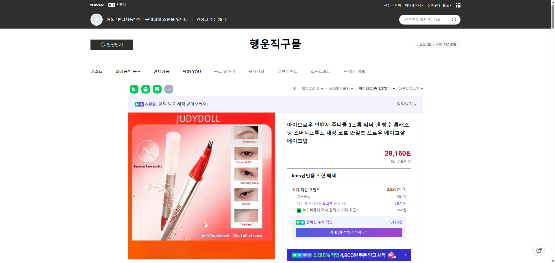Select the FOR YOU menu item
This screenshot has height=263, width=555.
(191, 71)
